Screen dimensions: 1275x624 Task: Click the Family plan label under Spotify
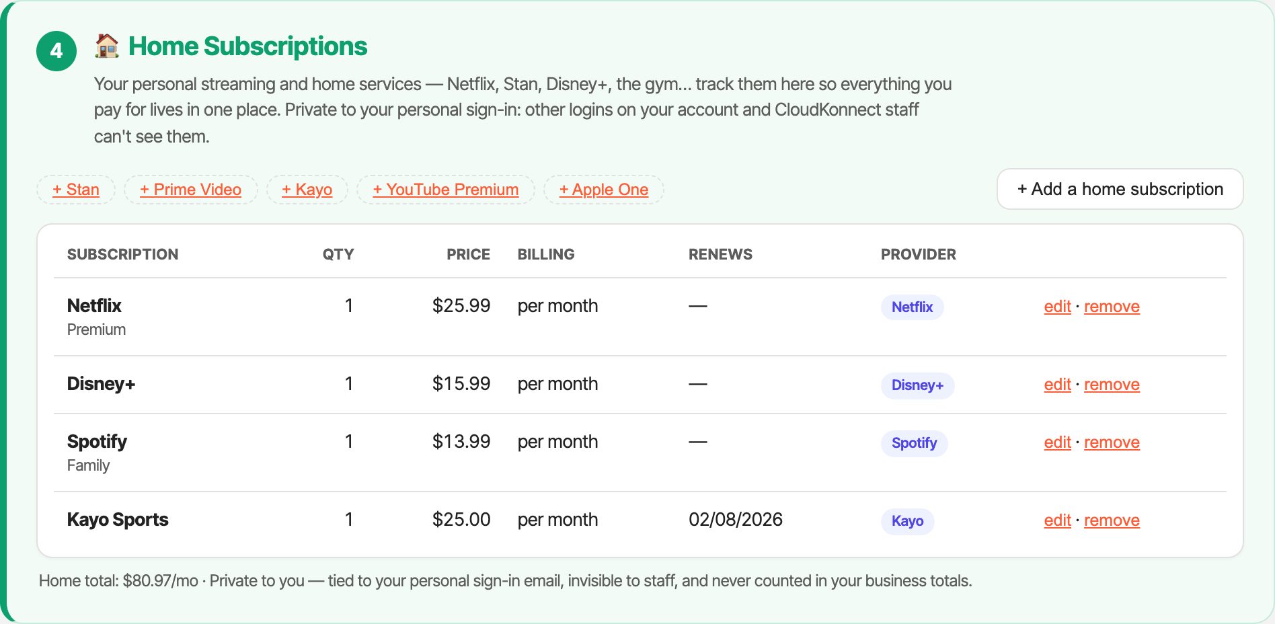point(88,465)
